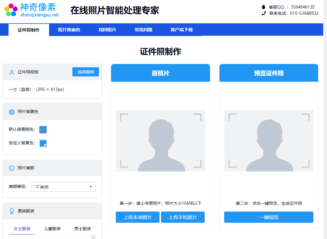Click the person icon next to 证件照规格
This screenshot has height=239, width=327.
12,72
